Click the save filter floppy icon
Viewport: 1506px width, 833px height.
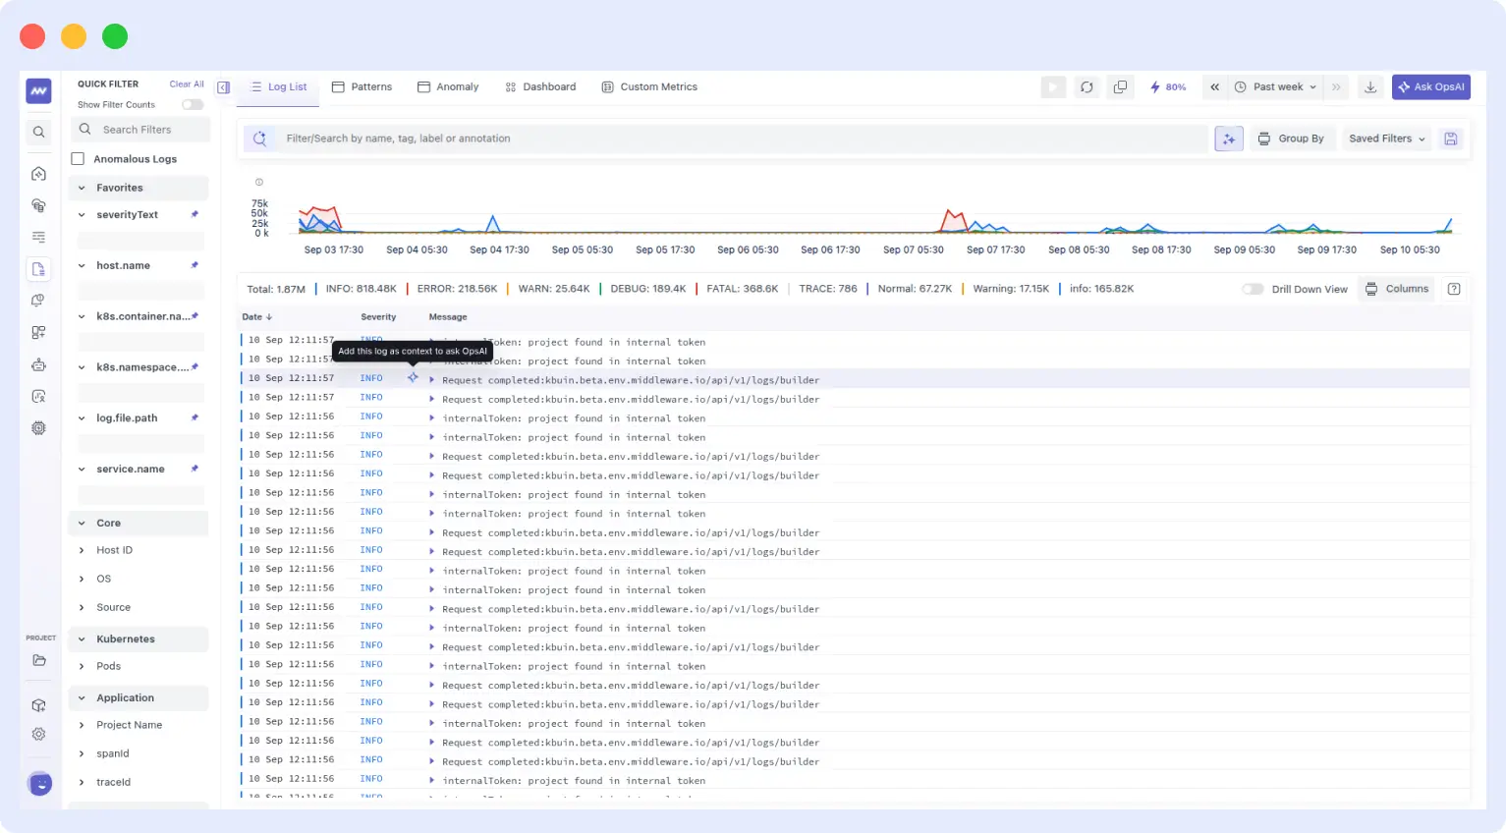(x=1450, y=139)
